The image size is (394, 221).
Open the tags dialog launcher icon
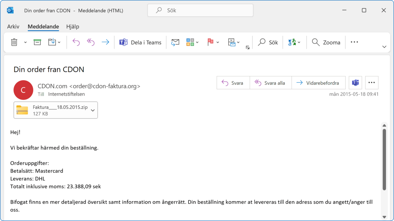(x=247, y=48)
